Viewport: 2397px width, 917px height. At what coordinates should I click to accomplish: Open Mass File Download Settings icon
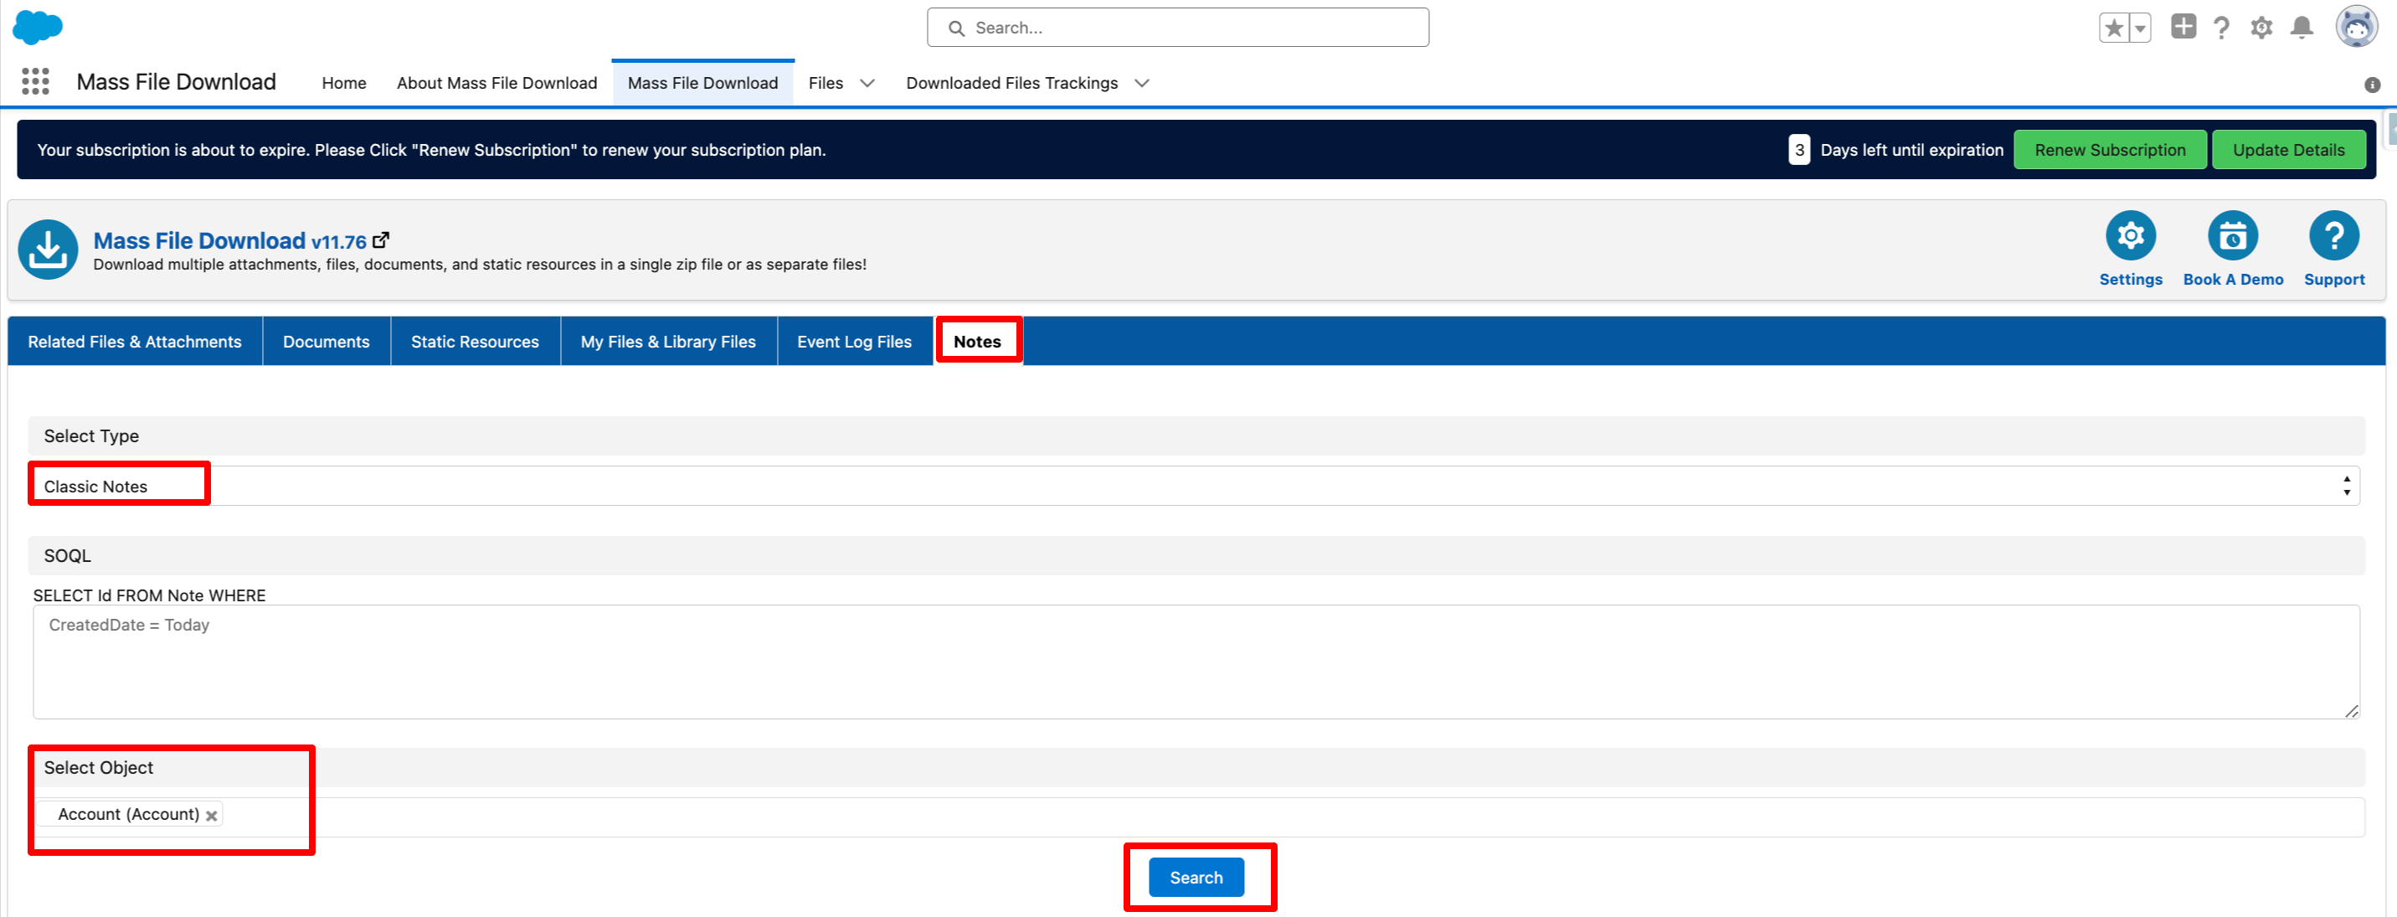(x=2130, y=236)
